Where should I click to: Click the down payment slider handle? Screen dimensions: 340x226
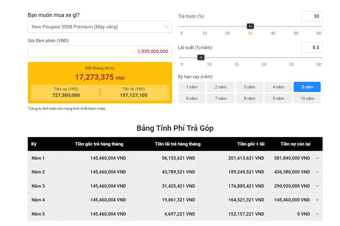pos(250,26)
